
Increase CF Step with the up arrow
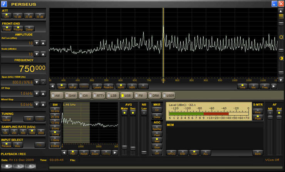click(43, 94)
